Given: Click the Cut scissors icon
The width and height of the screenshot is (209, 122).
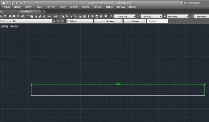Looking at the screenshot, I should pyautogui.click(x=28, y=16).
